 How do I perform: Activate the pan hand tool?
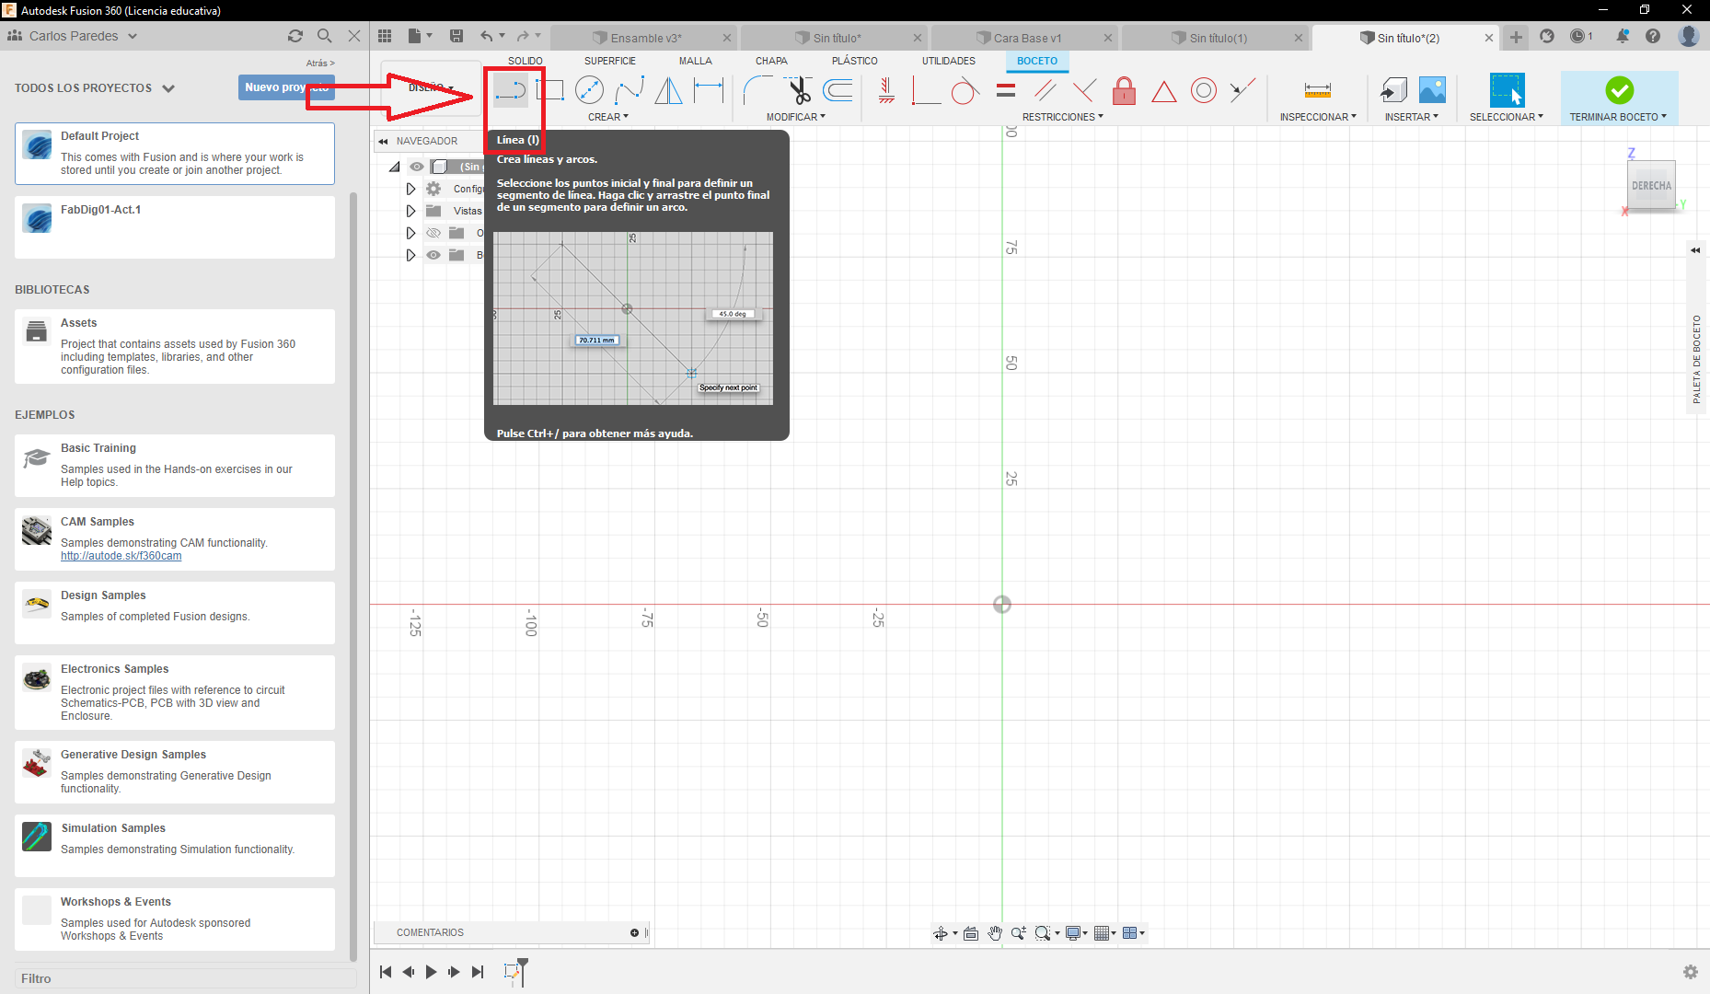click(995, 933)
